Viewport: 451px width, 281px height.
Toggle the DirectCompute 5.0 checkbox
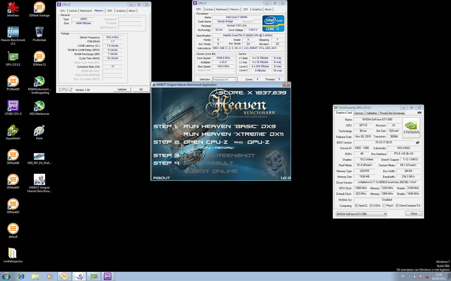click(x=397, y=206)
